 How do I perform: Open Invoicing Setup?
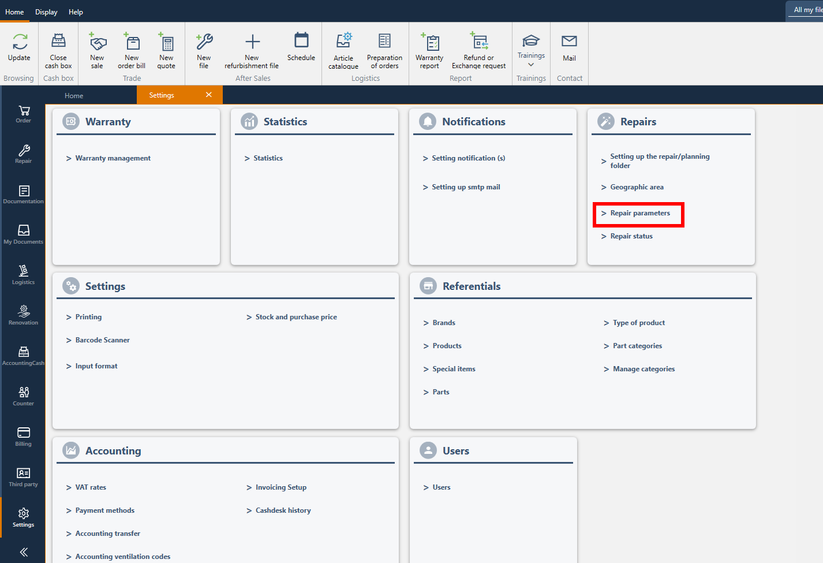click(x=280, y=487)
